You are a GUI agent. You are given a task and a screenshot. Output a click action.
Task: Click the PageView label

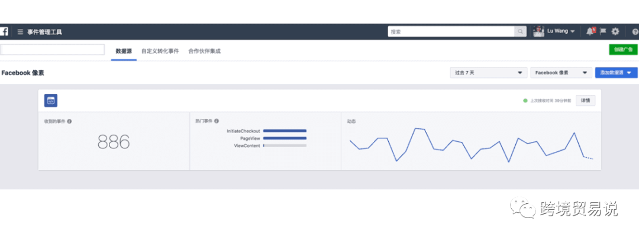(x=250, y=138)
